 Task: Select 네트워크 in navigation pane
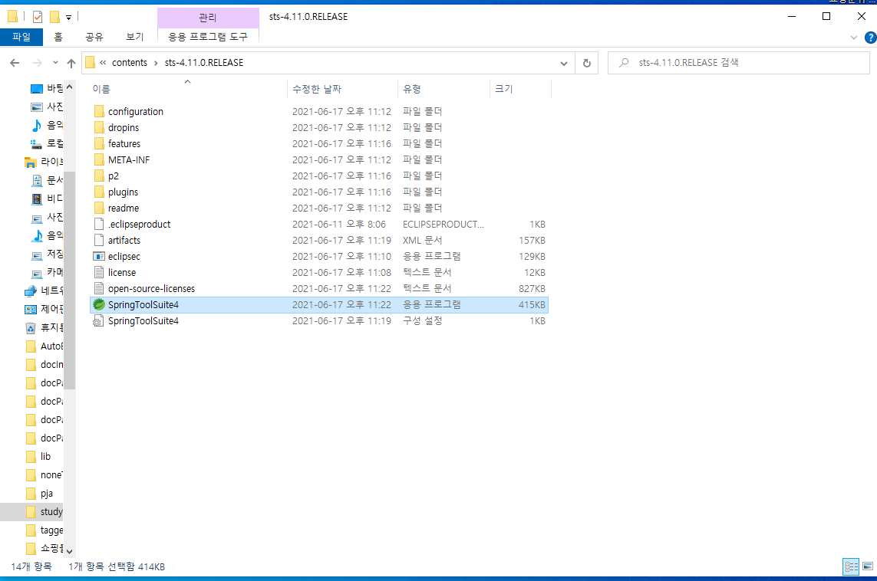click(45, 291)
